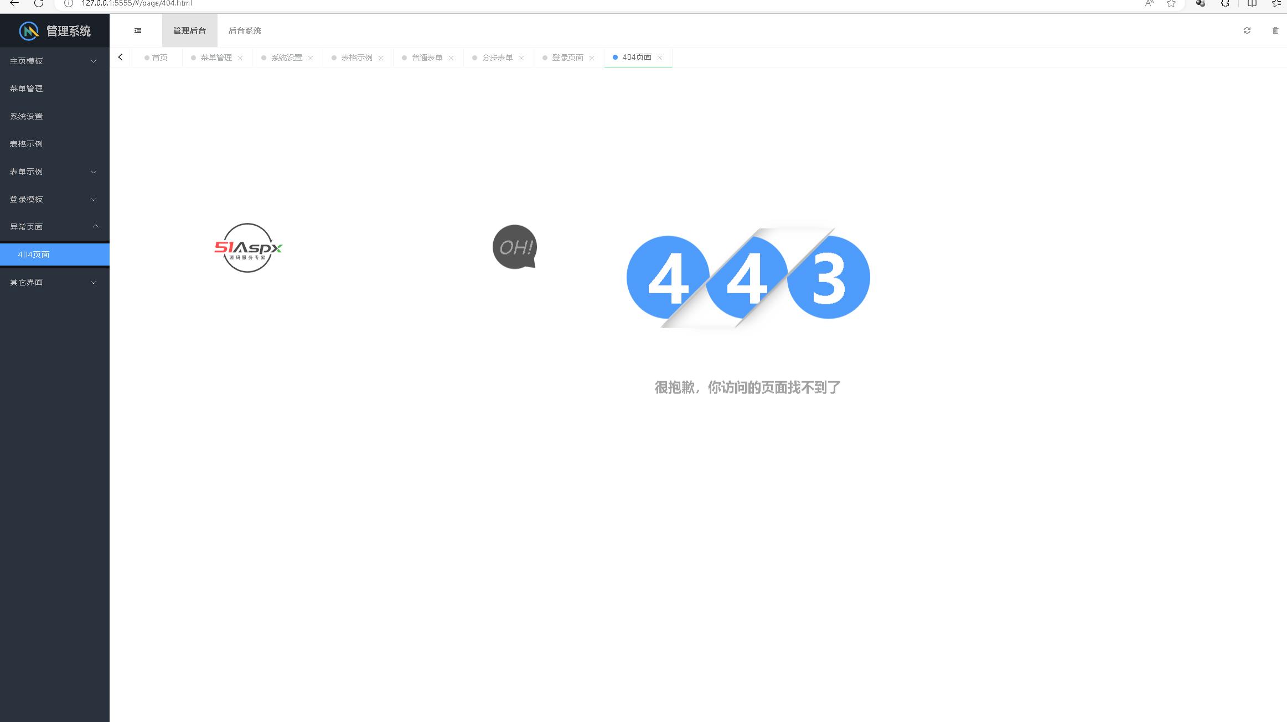
Task: Expand the 表单示例 menu
Action: (x=55, y=172)
